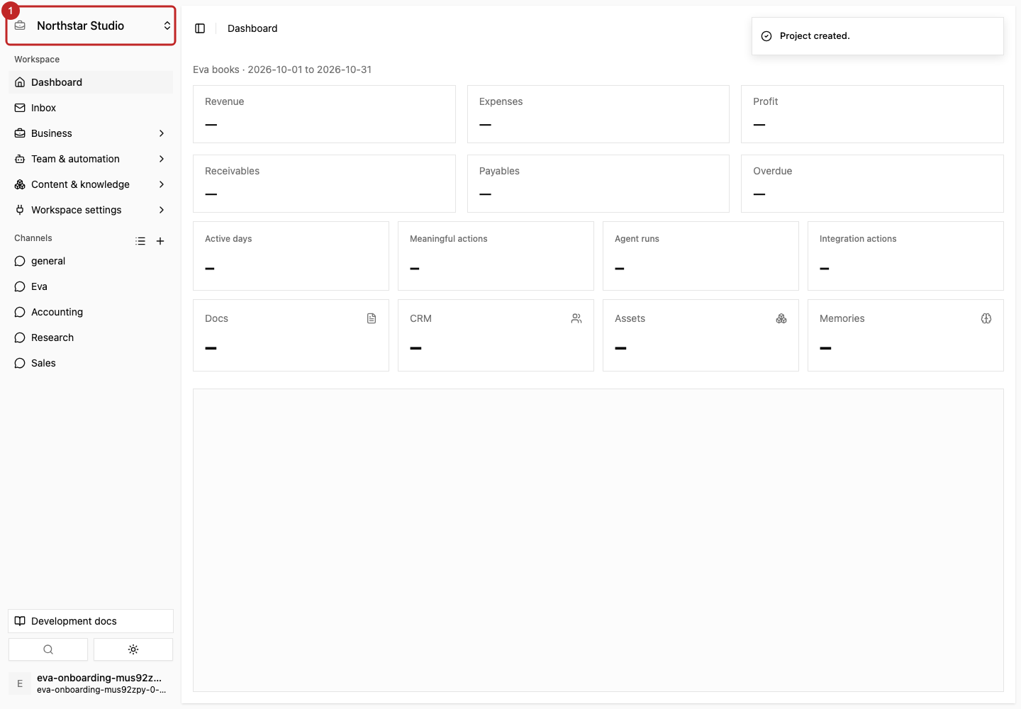
Task: Open the Overdue card
Action: [x=872, y=184]
